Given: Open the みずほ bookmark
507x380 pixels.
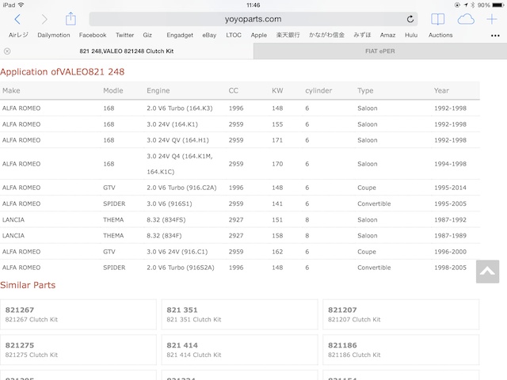Looking at the screenshot, I should [x=362, y=35].
